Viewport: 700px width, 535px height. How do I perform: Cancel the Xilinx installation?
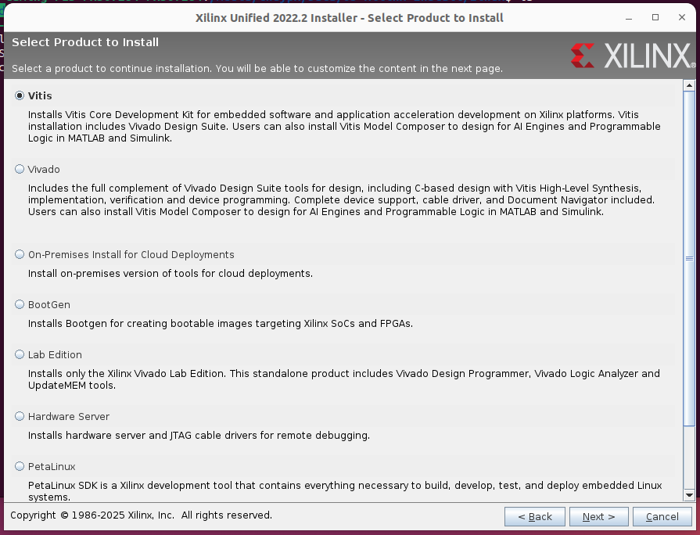pos(662,517)
